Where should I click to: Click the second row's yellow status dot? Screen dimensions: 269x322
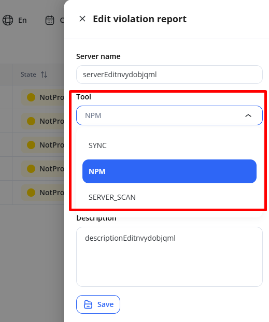pos(31,121)
